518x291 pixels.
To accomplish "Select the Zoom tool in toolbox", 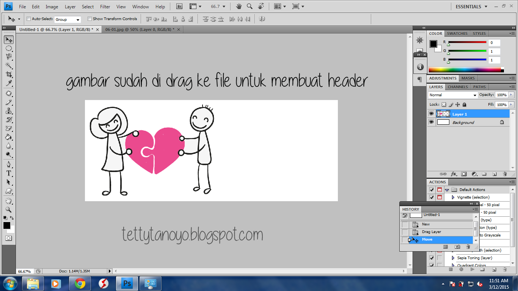I will point(8,210).
